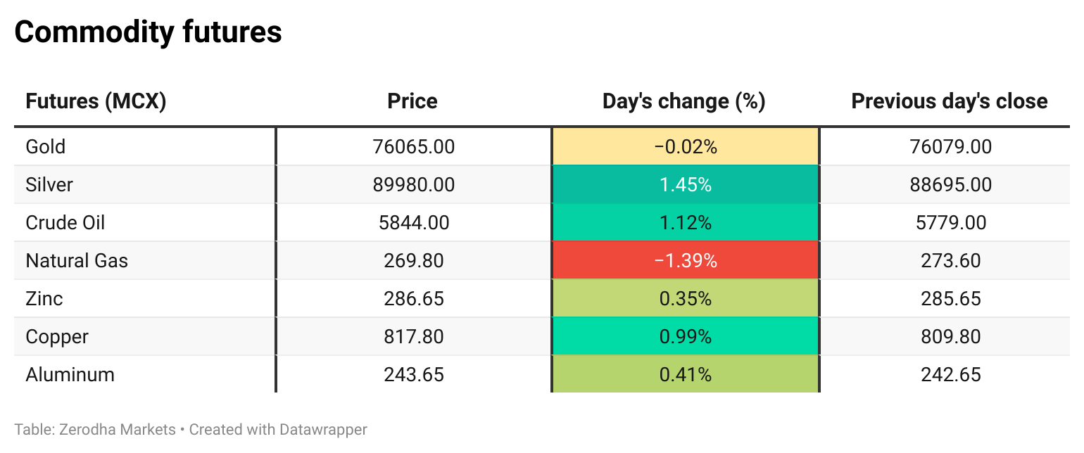Click the teal 1.45% Silver change cell
The image size is (1084, 453).
(x=686, y=185)
